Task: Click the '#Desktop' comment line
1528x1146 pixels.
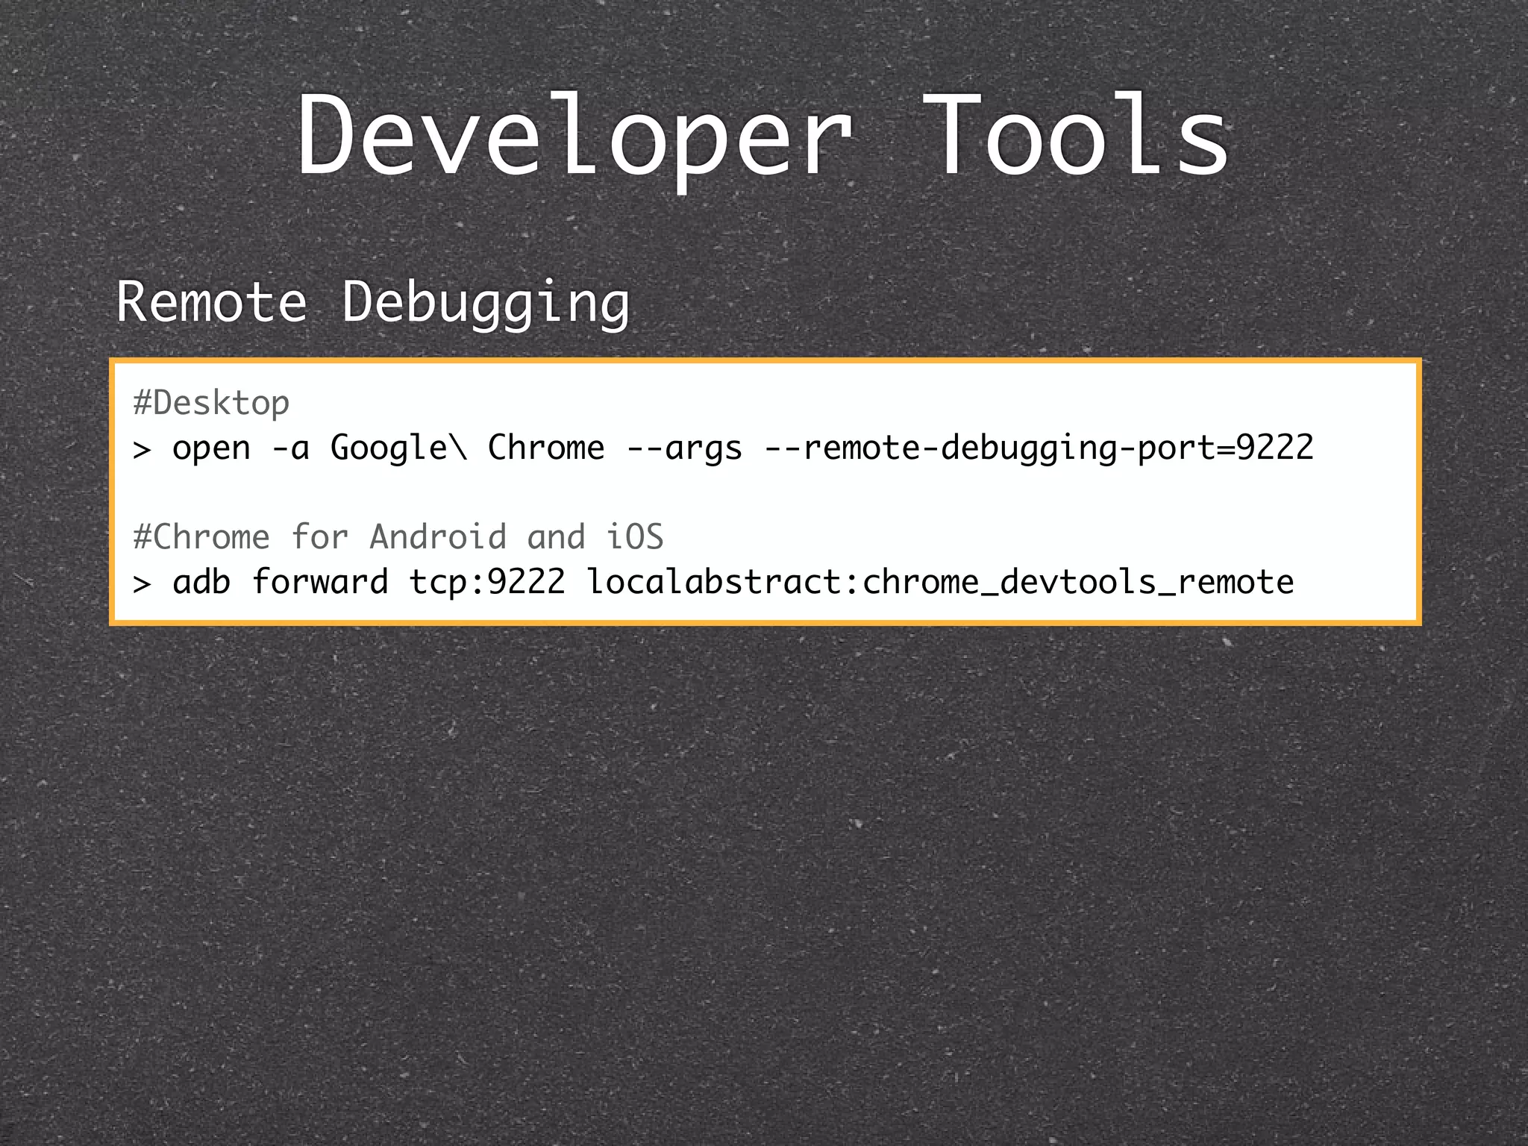Action: 211,404
